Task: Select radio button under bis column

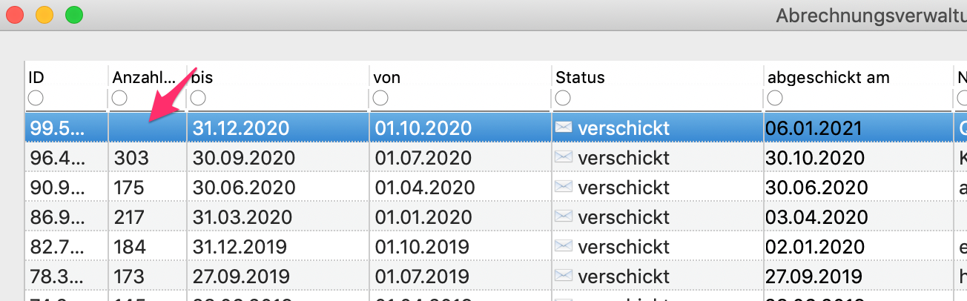Action: click(198, 98)
